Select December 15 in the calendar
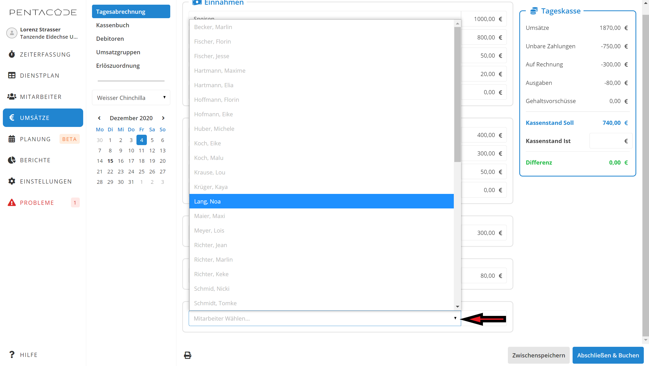The image size is (649, 366). point(110,161)
